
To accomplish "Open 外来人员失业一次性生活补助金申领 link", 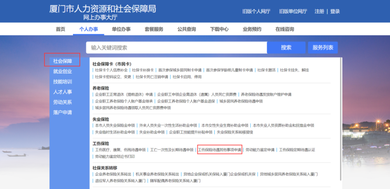I will (x=168, y=126).
